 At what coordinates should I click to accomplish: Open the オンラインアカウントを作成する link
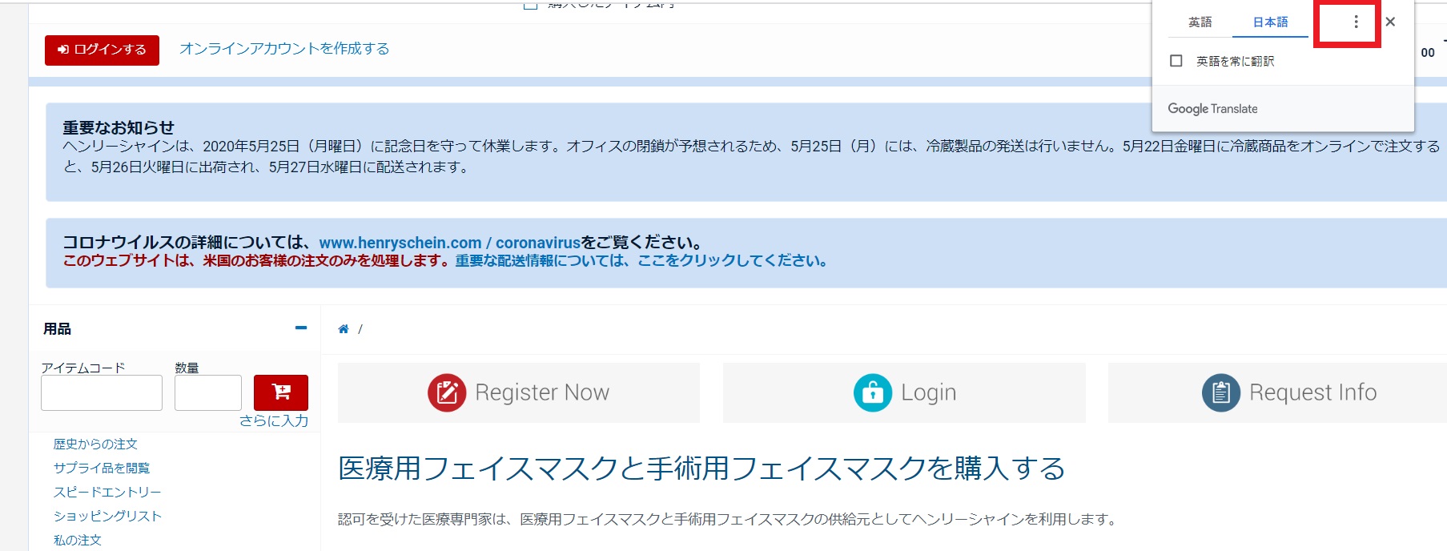(284, 49)
